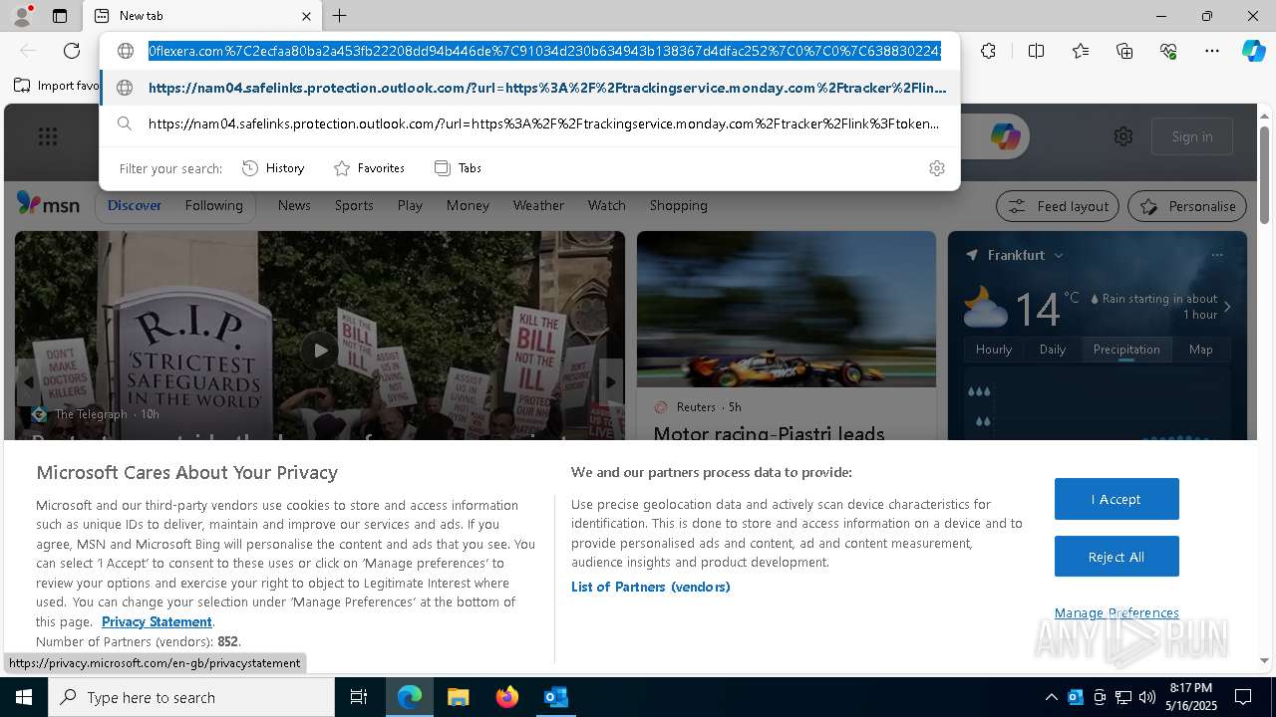The width and height of the screenshot is (1276, 717).
Task: Toggle Split screen icon
Action: 1036,51
